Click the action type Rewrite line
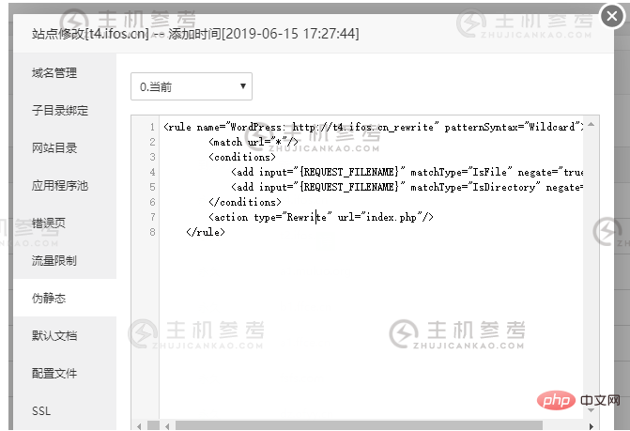The image size is (630, 431). click(x=320, y=217)
